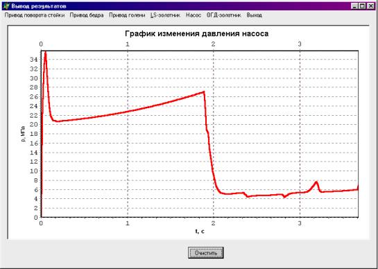378x269 pixels.
Task: Click the t, c horizontal axis label
Action: [x=200, y=232]
